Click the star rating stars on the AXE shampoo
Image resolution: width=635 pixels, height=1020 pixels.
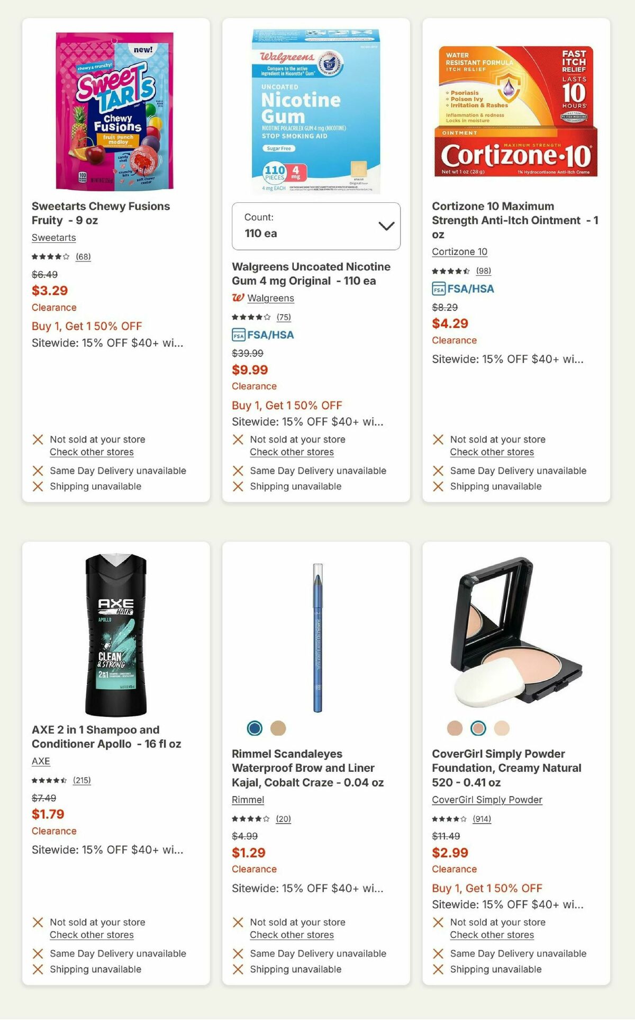click(x=49, y=780)
